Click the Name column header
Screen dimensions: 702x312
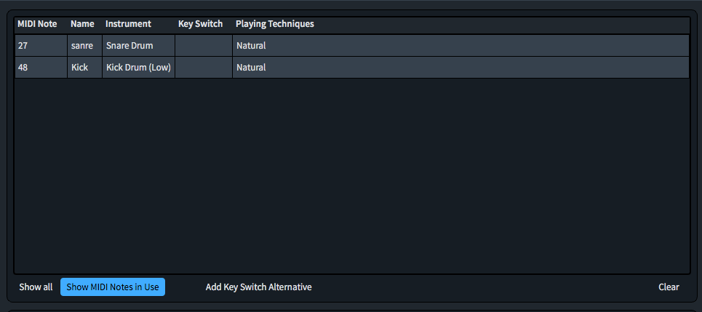(82, 24)
